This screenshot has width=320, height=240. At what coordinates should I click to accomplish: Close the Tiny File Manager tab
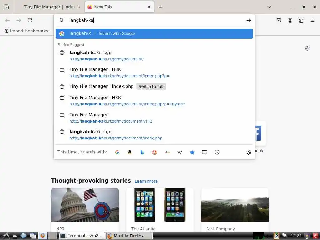coord(79,7)
